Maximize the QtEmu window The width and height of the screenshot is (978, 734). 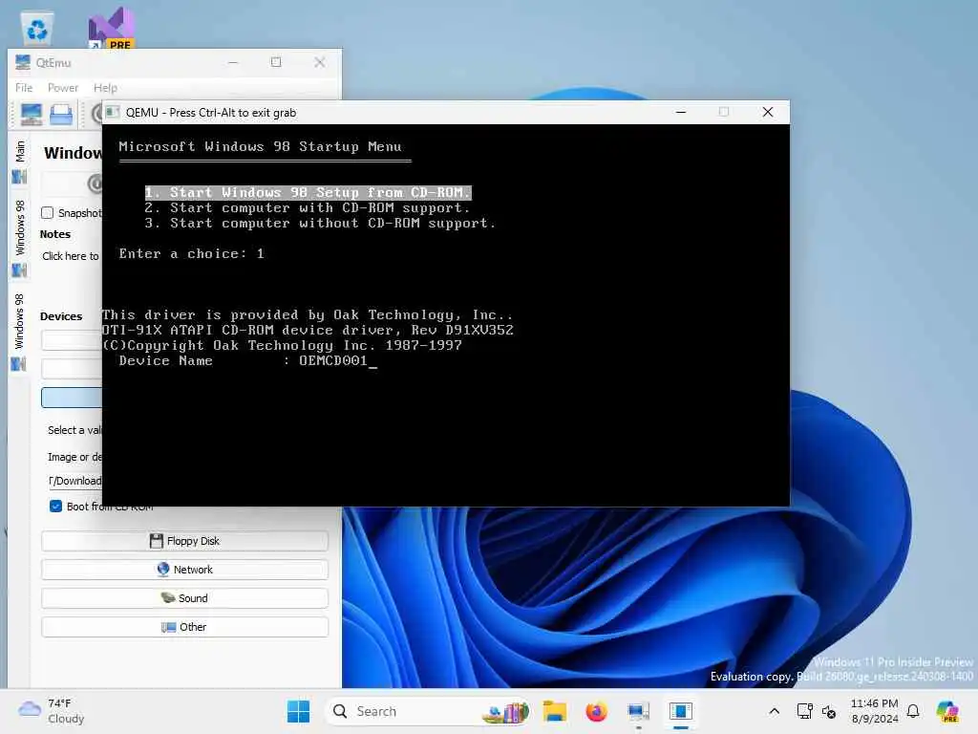276,62
